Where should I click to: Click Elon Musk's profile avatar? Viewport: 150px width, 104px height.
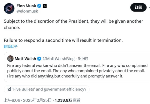click(9, 9)
